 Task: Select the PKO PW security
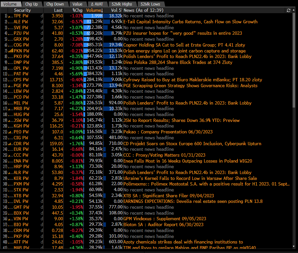tap(21, 56)
